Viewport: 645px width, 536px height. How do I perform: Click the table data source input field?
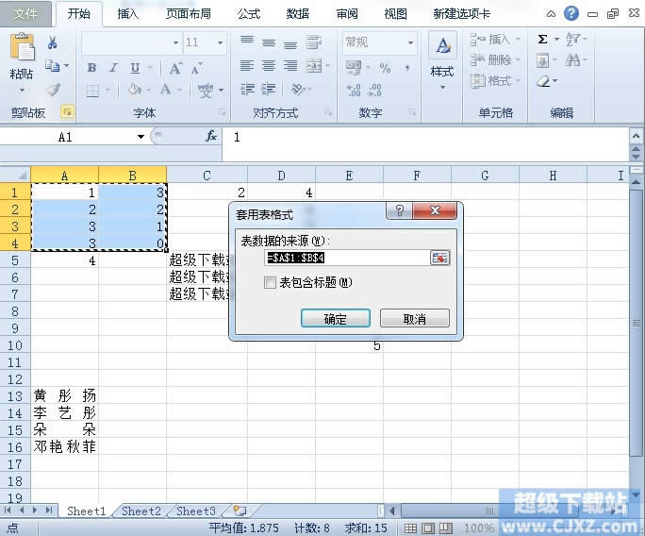coord(346,258)
